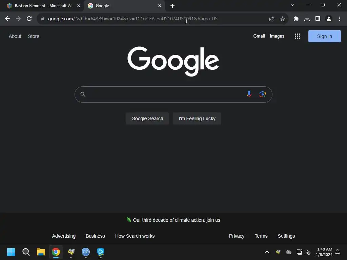Click the Google Search button
347x260 pixels.
coord(147,118)
